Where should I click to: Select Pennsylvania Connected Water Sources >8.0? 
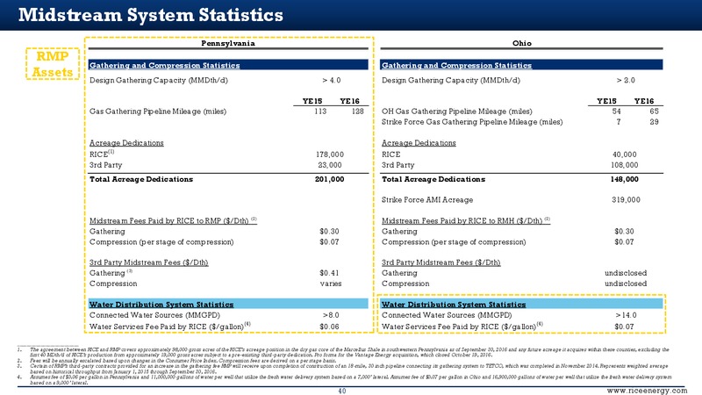331,315
